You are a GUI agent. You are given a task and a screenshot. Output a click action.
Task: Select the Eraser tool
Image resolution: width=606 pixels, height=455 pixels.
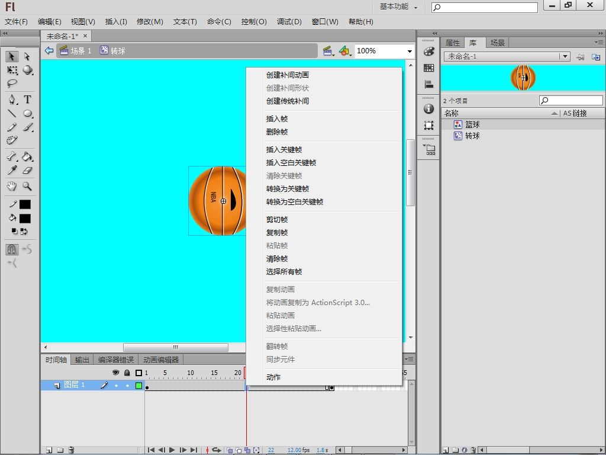coord(27,171)
